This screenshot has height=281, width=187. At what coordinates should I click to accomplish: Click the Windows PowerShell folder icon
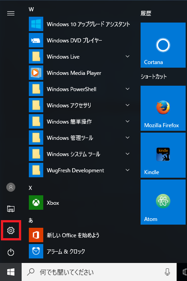coord(36,89)
